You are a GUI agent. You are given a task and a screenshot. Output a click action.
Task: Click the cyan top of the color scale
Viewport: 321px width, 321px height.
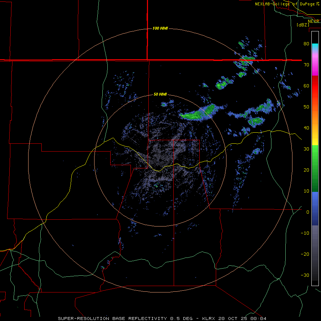coord(315,46)
